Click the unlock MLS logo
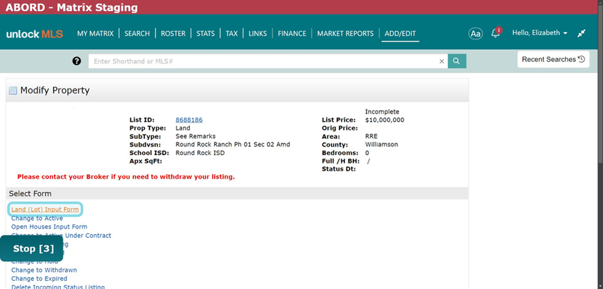The height and width of the screenshot is (289, 603). 34,34
